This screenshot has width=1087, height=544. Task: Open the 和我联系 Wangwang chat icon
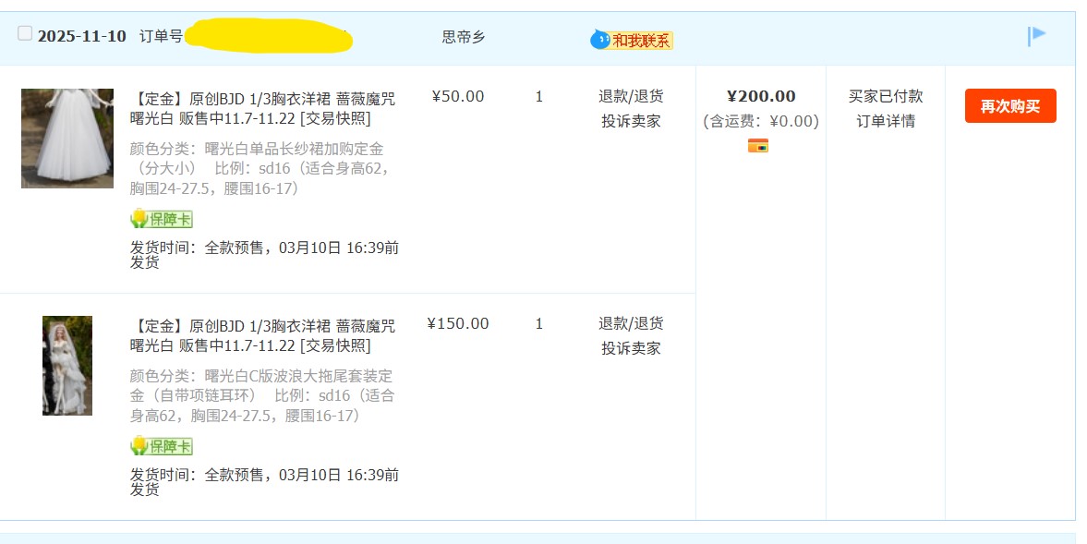[633, 40]
